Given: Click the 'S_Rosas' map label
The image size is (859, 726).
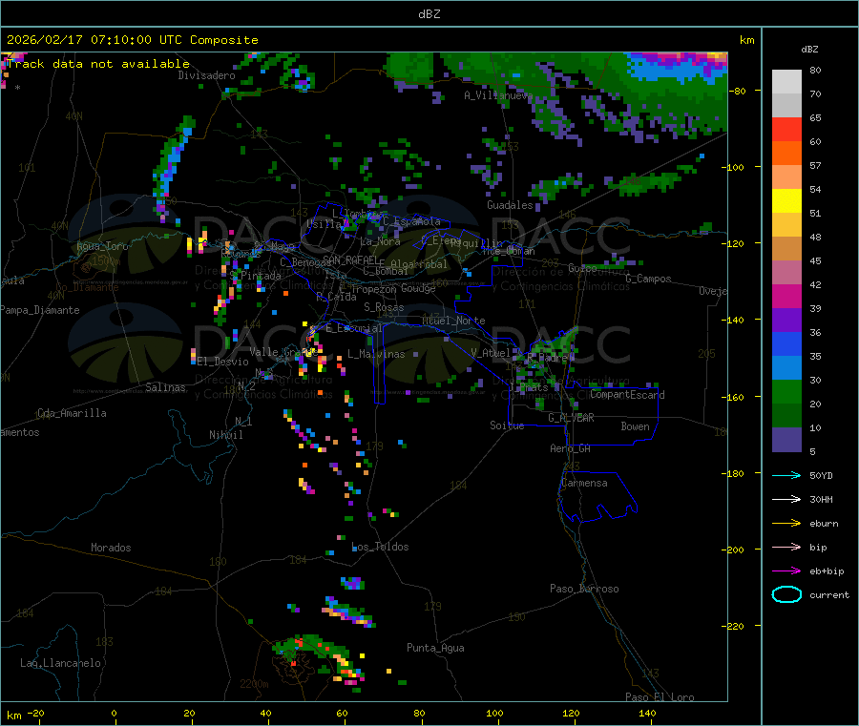Looking at the screenshot, I should click(x=384, y=307).
